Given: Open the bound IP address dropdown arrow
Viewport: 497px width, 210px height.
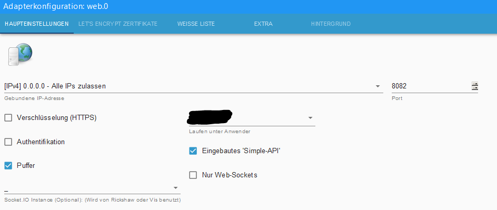Looking at the screenshot, I should tap(377, 86).
